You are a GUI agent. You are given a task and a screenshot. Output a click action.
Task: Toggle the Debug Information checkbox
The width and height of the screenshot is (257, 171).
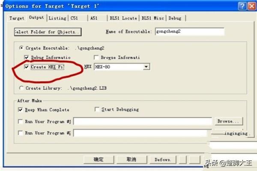point(26,57)
